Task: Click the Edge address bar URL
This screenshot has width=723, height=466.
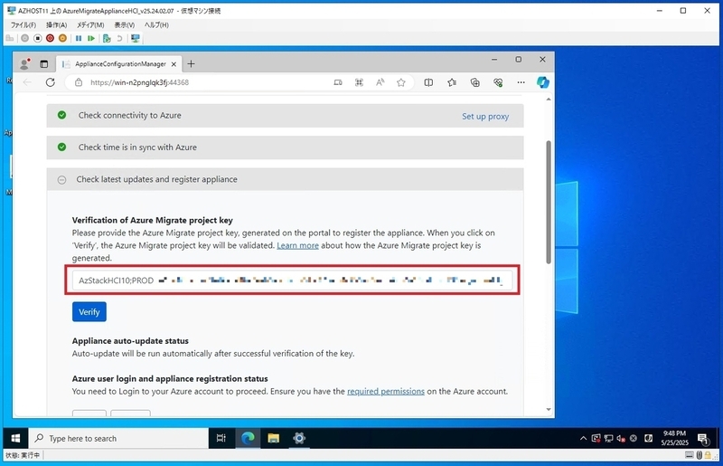Action: point(139,82)
